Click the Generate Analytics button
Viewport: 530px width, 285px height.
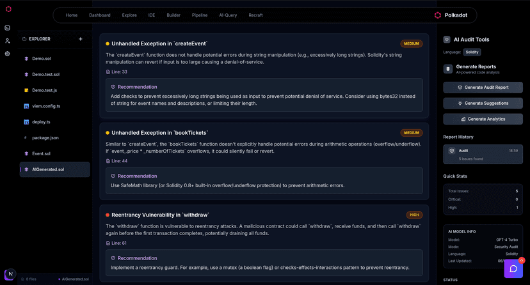point(483,119)
